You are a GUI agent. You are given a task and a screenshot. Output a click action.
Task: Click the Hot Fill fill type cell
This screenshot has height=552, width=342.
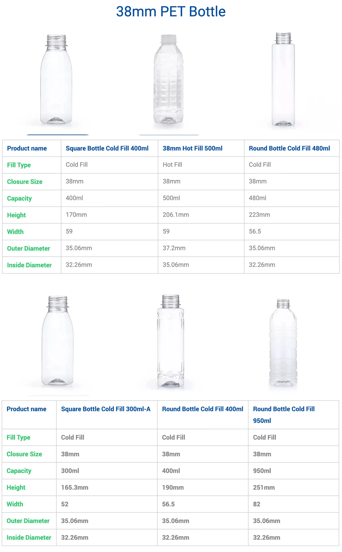tap(201, 165)
